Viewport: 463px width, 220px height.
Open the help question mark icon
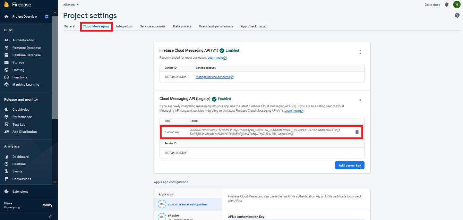457,16
